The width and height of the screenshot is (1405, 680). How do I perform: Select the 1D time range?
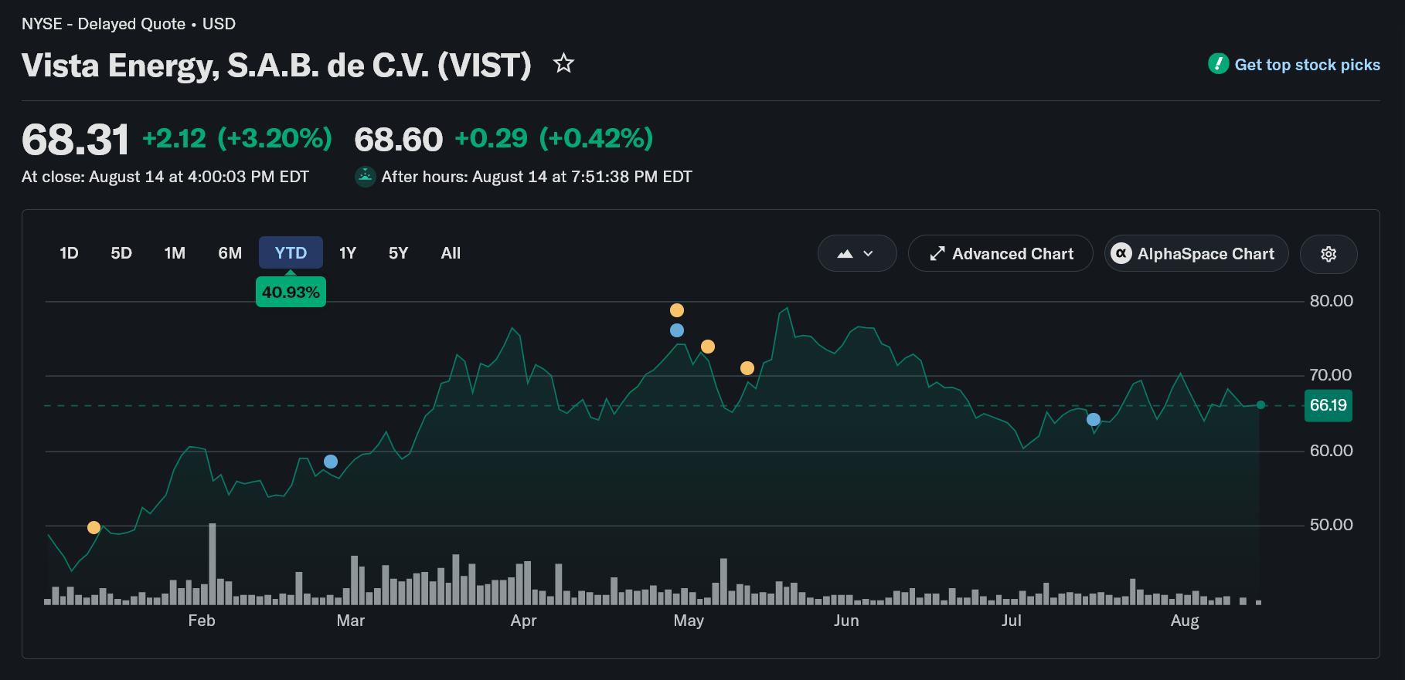pyautogui.click(x=69, y=253)
